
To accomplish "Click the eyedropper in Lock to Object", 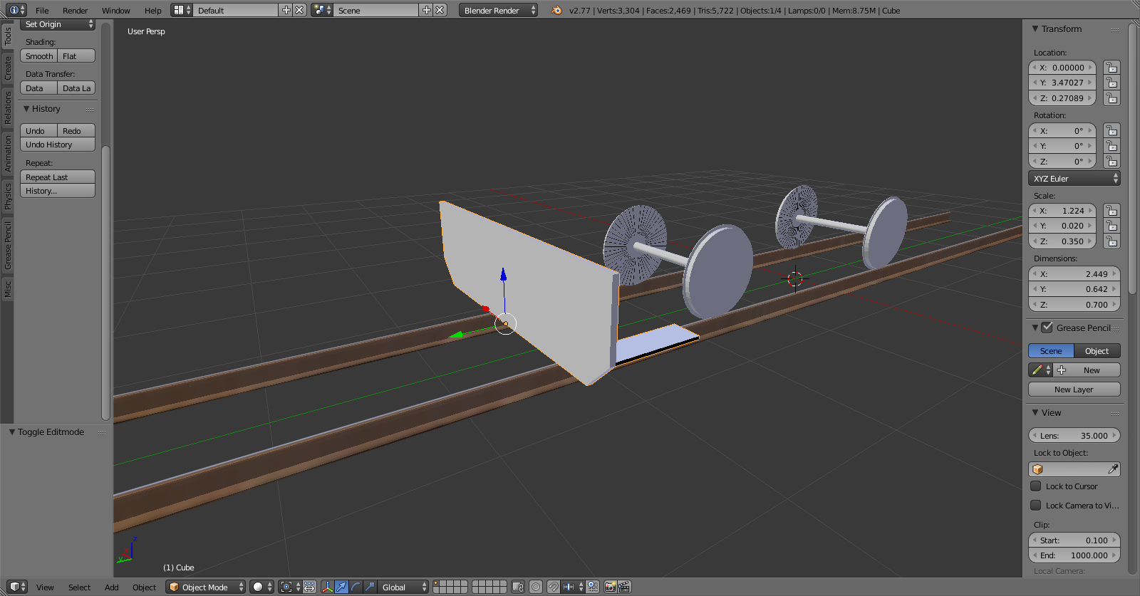I will [1112, 469].
